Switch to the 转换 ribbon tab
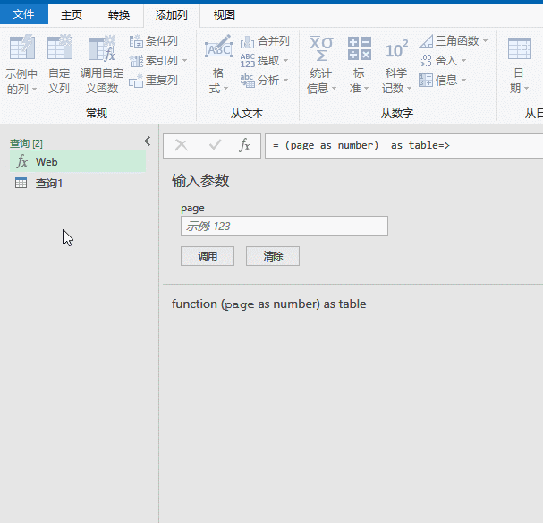This screenshot has width=543, height=523. [119, 14]
